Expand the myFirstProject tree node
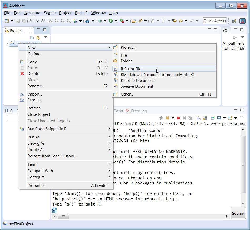Screen dimensions: 250x230 pyautogui.click(x=7, y=43)
